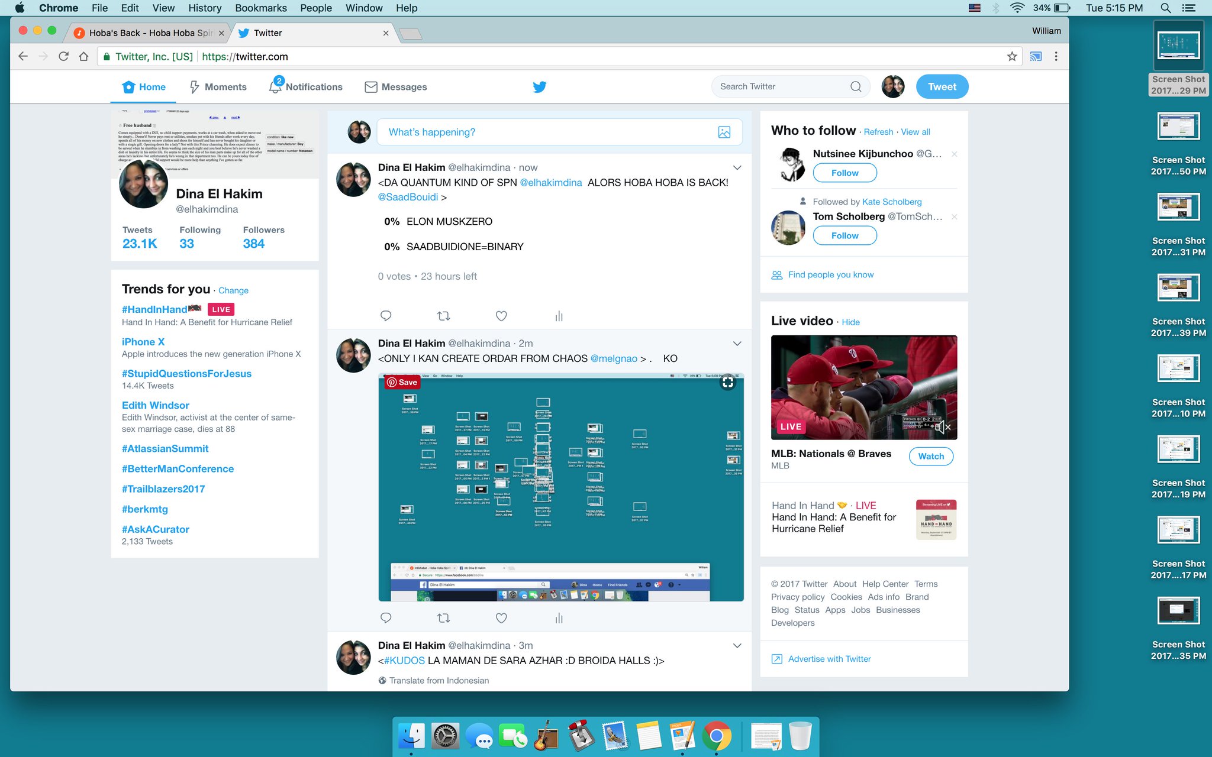The image size is (1212, 757).
Task: Click Watch for MLB Nationals @ Braves
Action: point(931,456)
